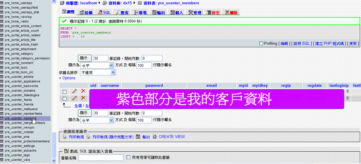Click the 刪除 tab

pyautogui.click(x=231, y=12)
